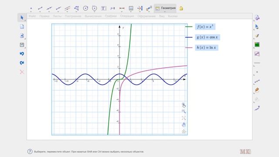Image resolution: width=279 pixels, height=157 pixels.
Task: Open the Правка menu
Action: coord(44,16)
